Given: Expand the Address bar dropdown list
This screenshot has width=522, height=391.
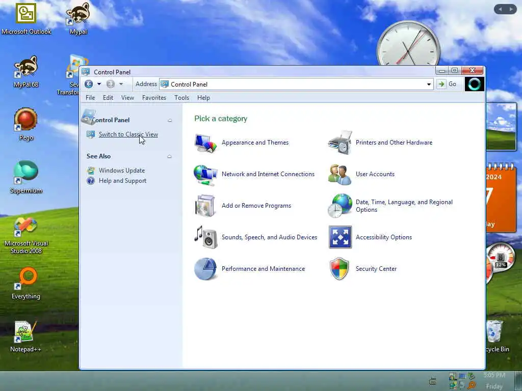Looking at the screenshot, I should (429, 85).
